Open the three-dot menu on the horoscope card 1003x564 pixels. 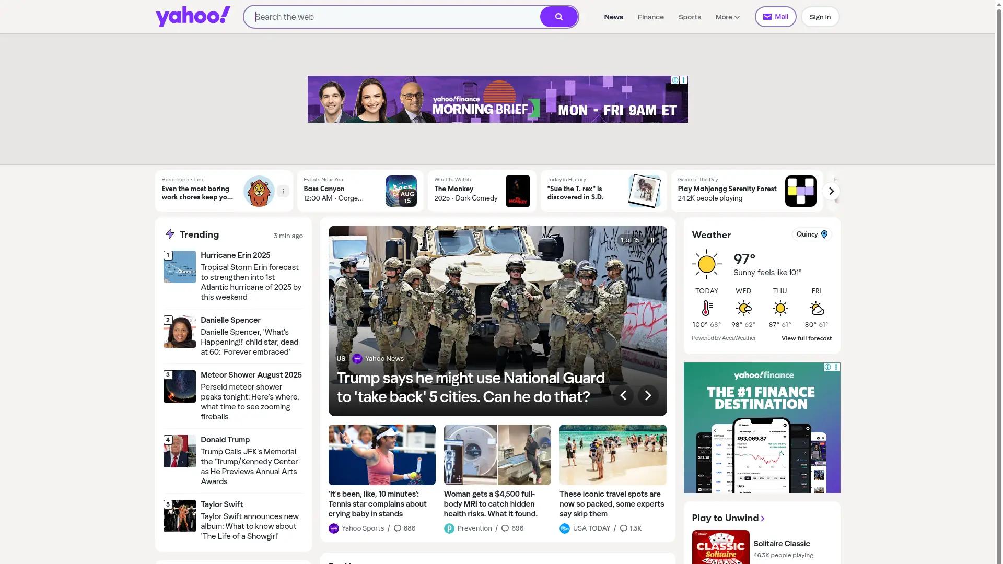(283, 191)
